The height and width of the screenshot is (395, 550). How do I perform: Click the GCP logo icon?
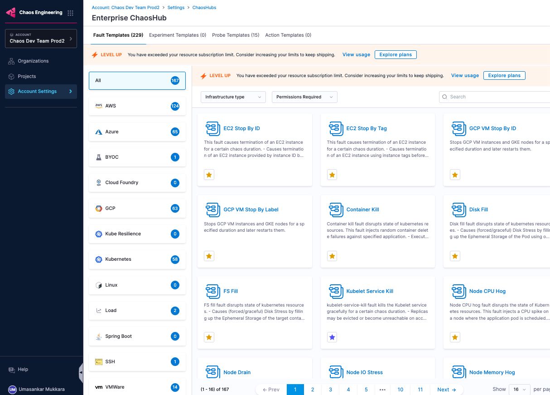pyautogui.click(x=99, y=209)
